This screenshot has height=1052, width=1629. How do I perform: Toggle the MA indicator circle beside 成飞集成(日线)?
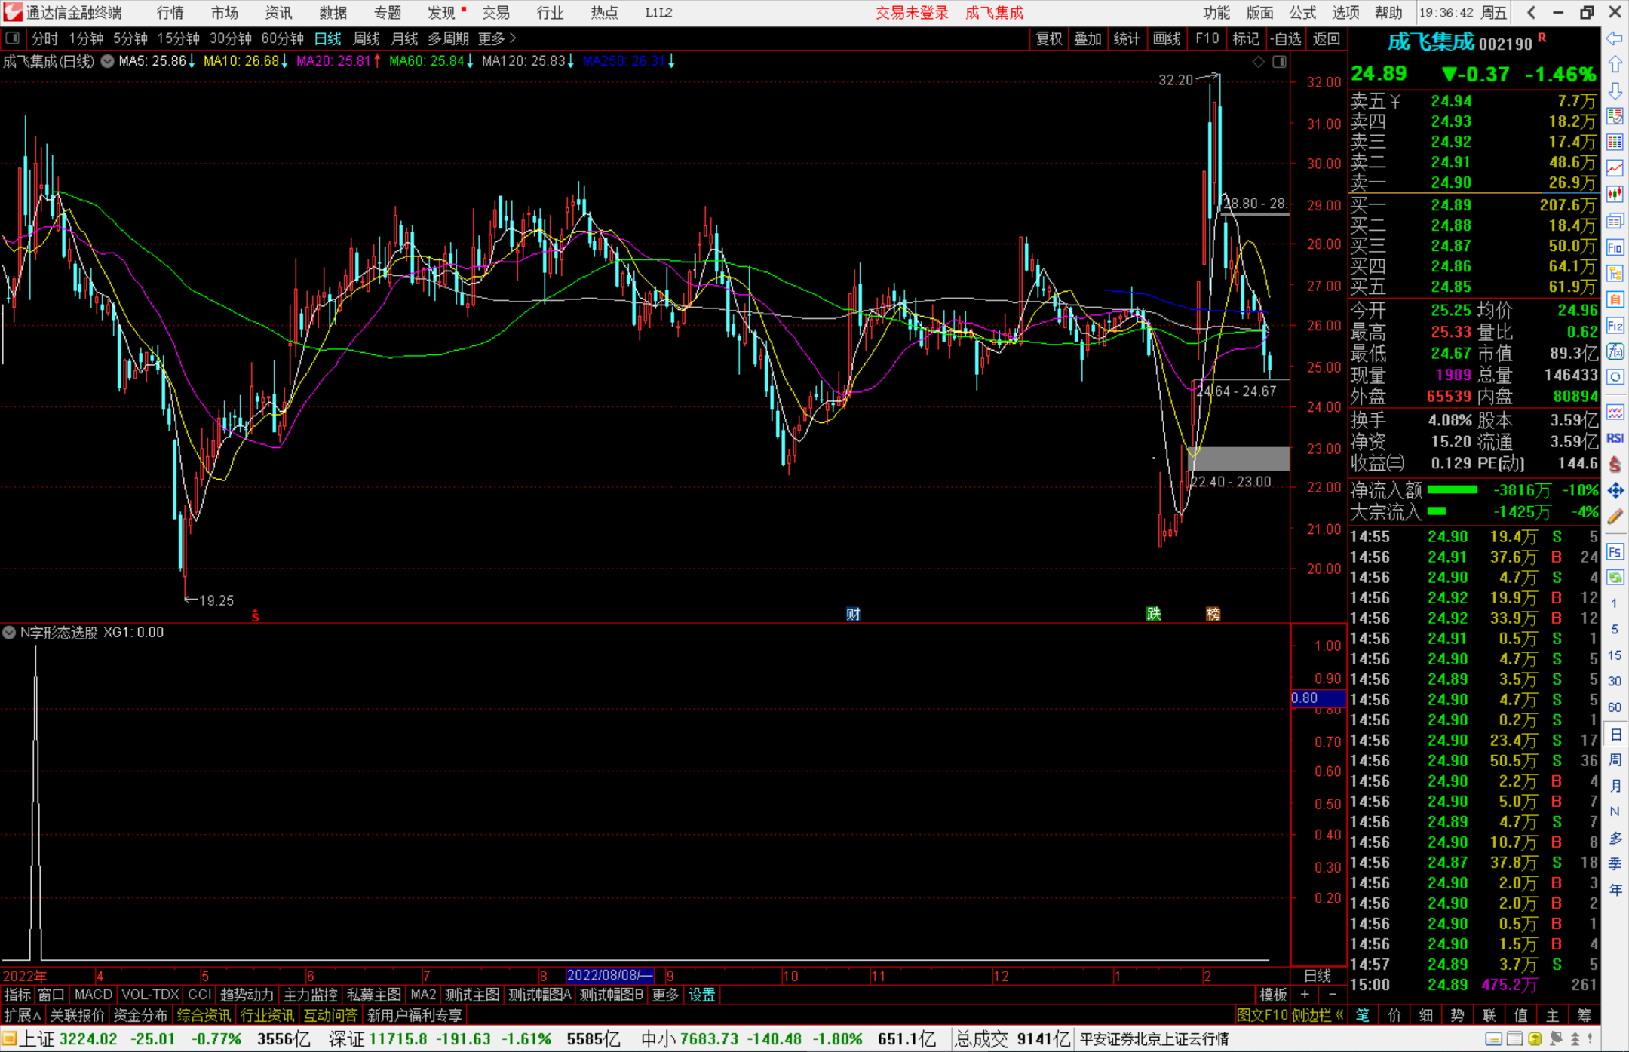(x=108, y=61)
